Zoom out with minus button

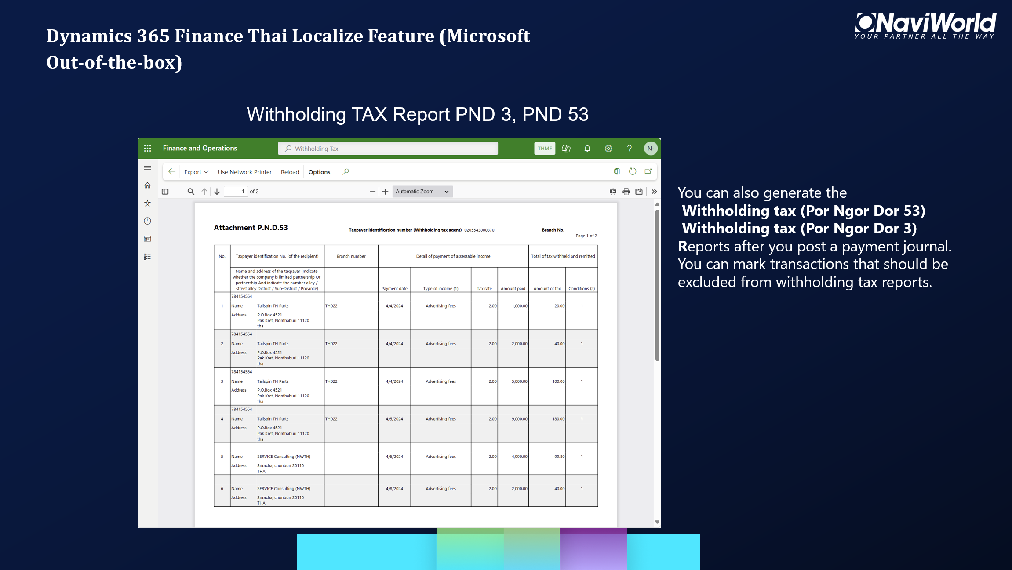pyautogui.click(x=373, y=192)
